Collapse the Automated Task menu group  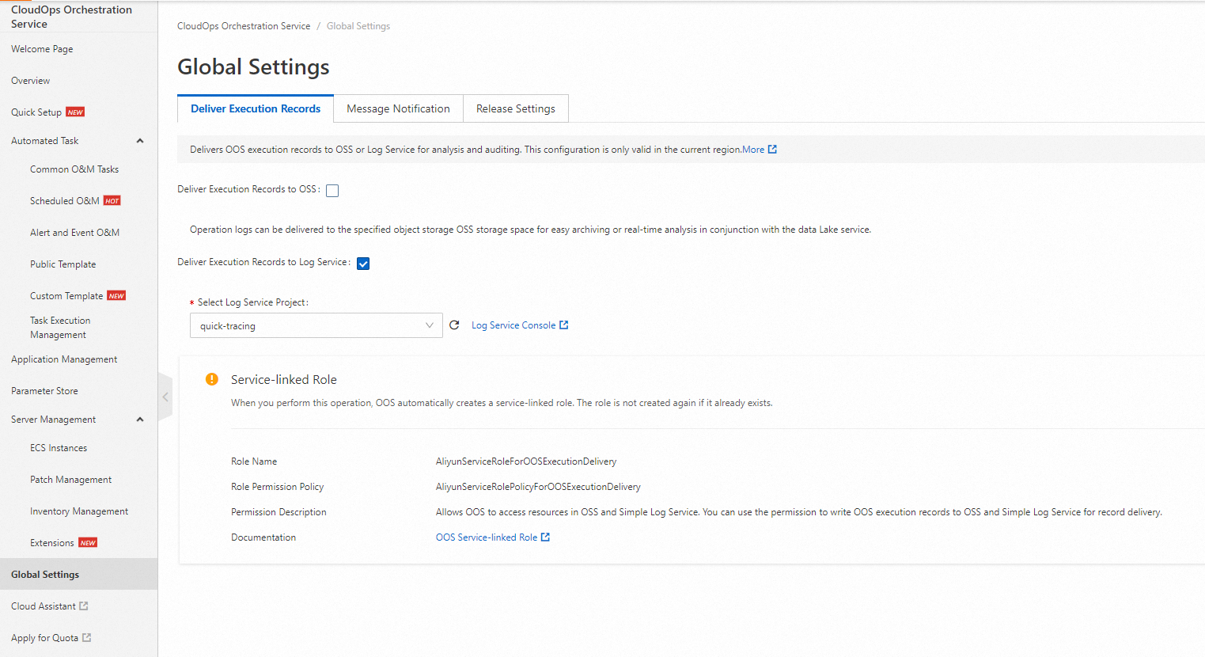[140, 141]
